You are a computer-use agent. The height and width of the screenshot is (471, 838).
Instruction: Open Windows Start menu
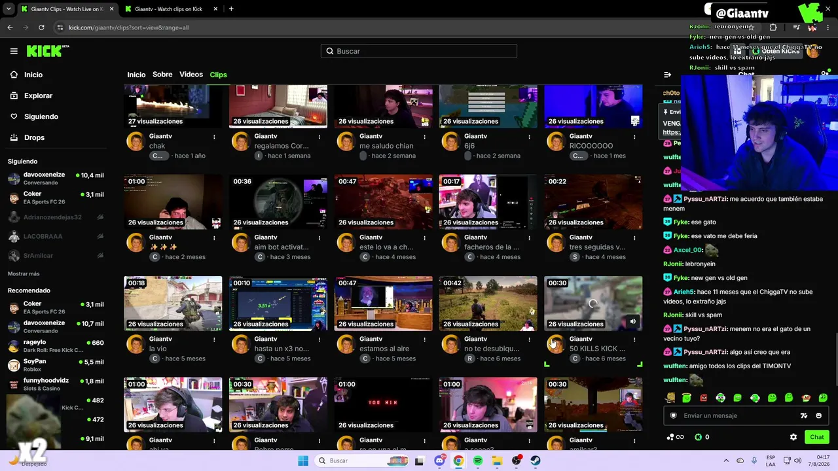tap(302, 461)
